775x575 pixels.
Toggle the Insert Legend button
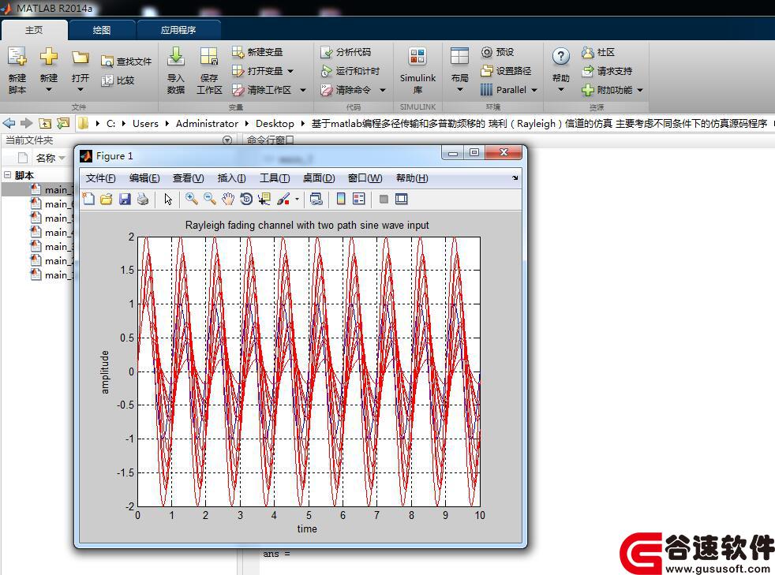(359, 199)
